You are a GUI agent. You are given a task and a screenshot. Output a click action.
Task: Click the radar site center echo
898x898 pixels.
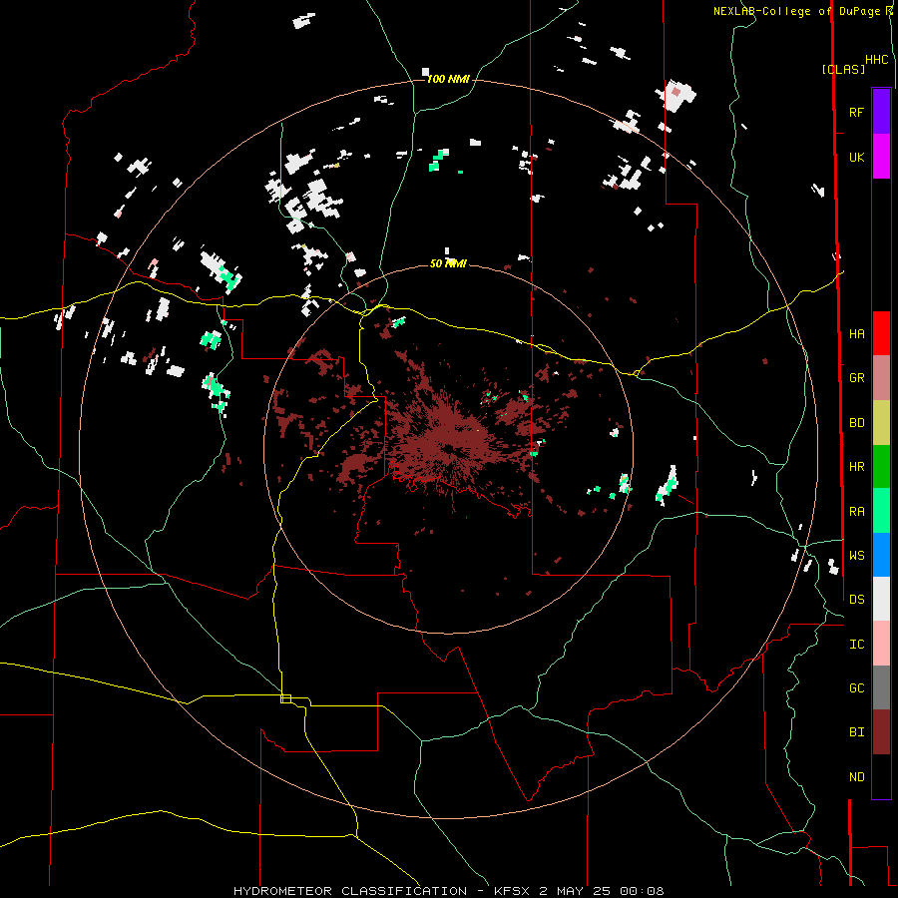[x=448, y=448]
